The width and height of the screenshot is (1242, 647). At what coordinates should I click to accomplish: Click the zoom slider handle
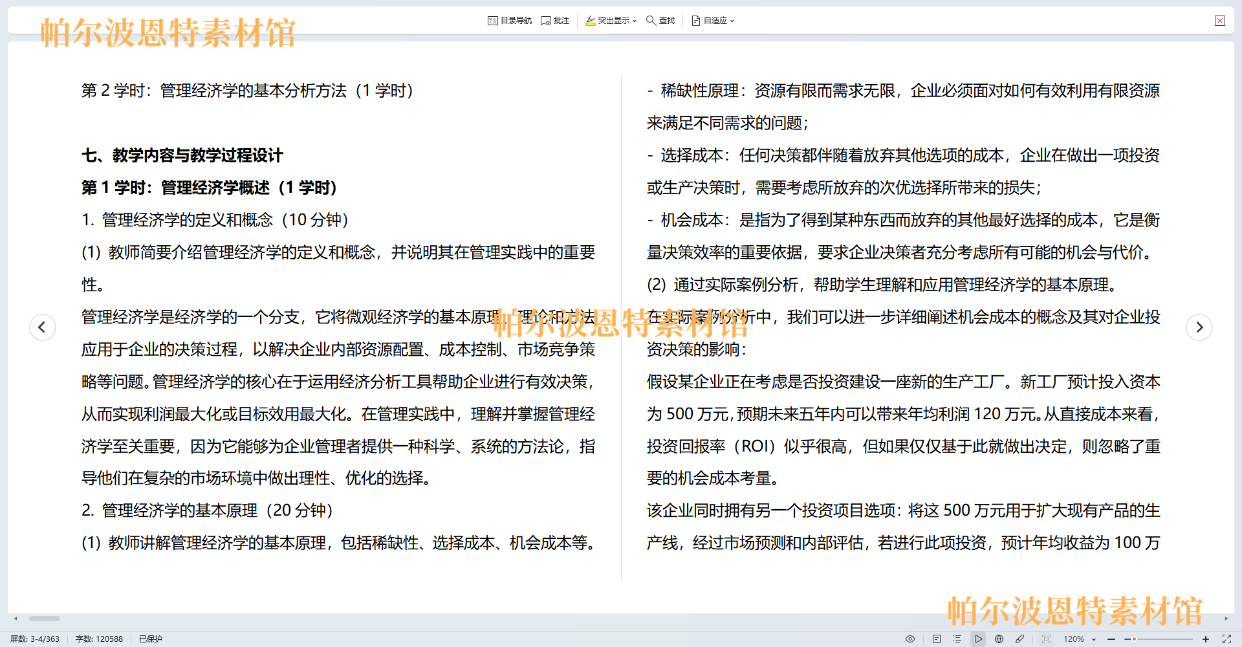click(x=1134, y=639)
